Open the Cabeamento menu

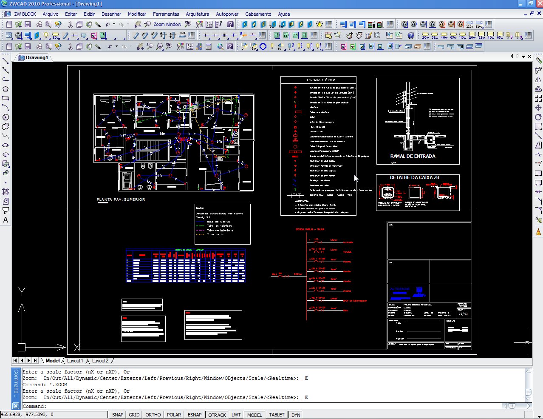[258, 14]
